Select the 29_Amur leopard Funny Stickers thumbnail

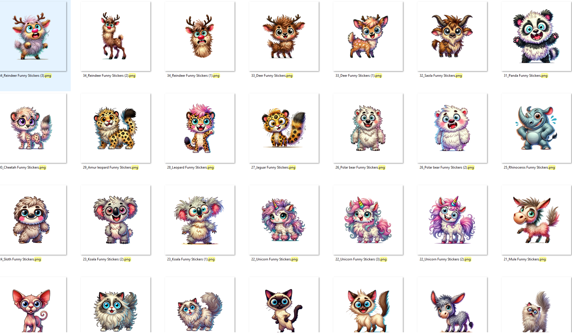[x=116, y=128]
